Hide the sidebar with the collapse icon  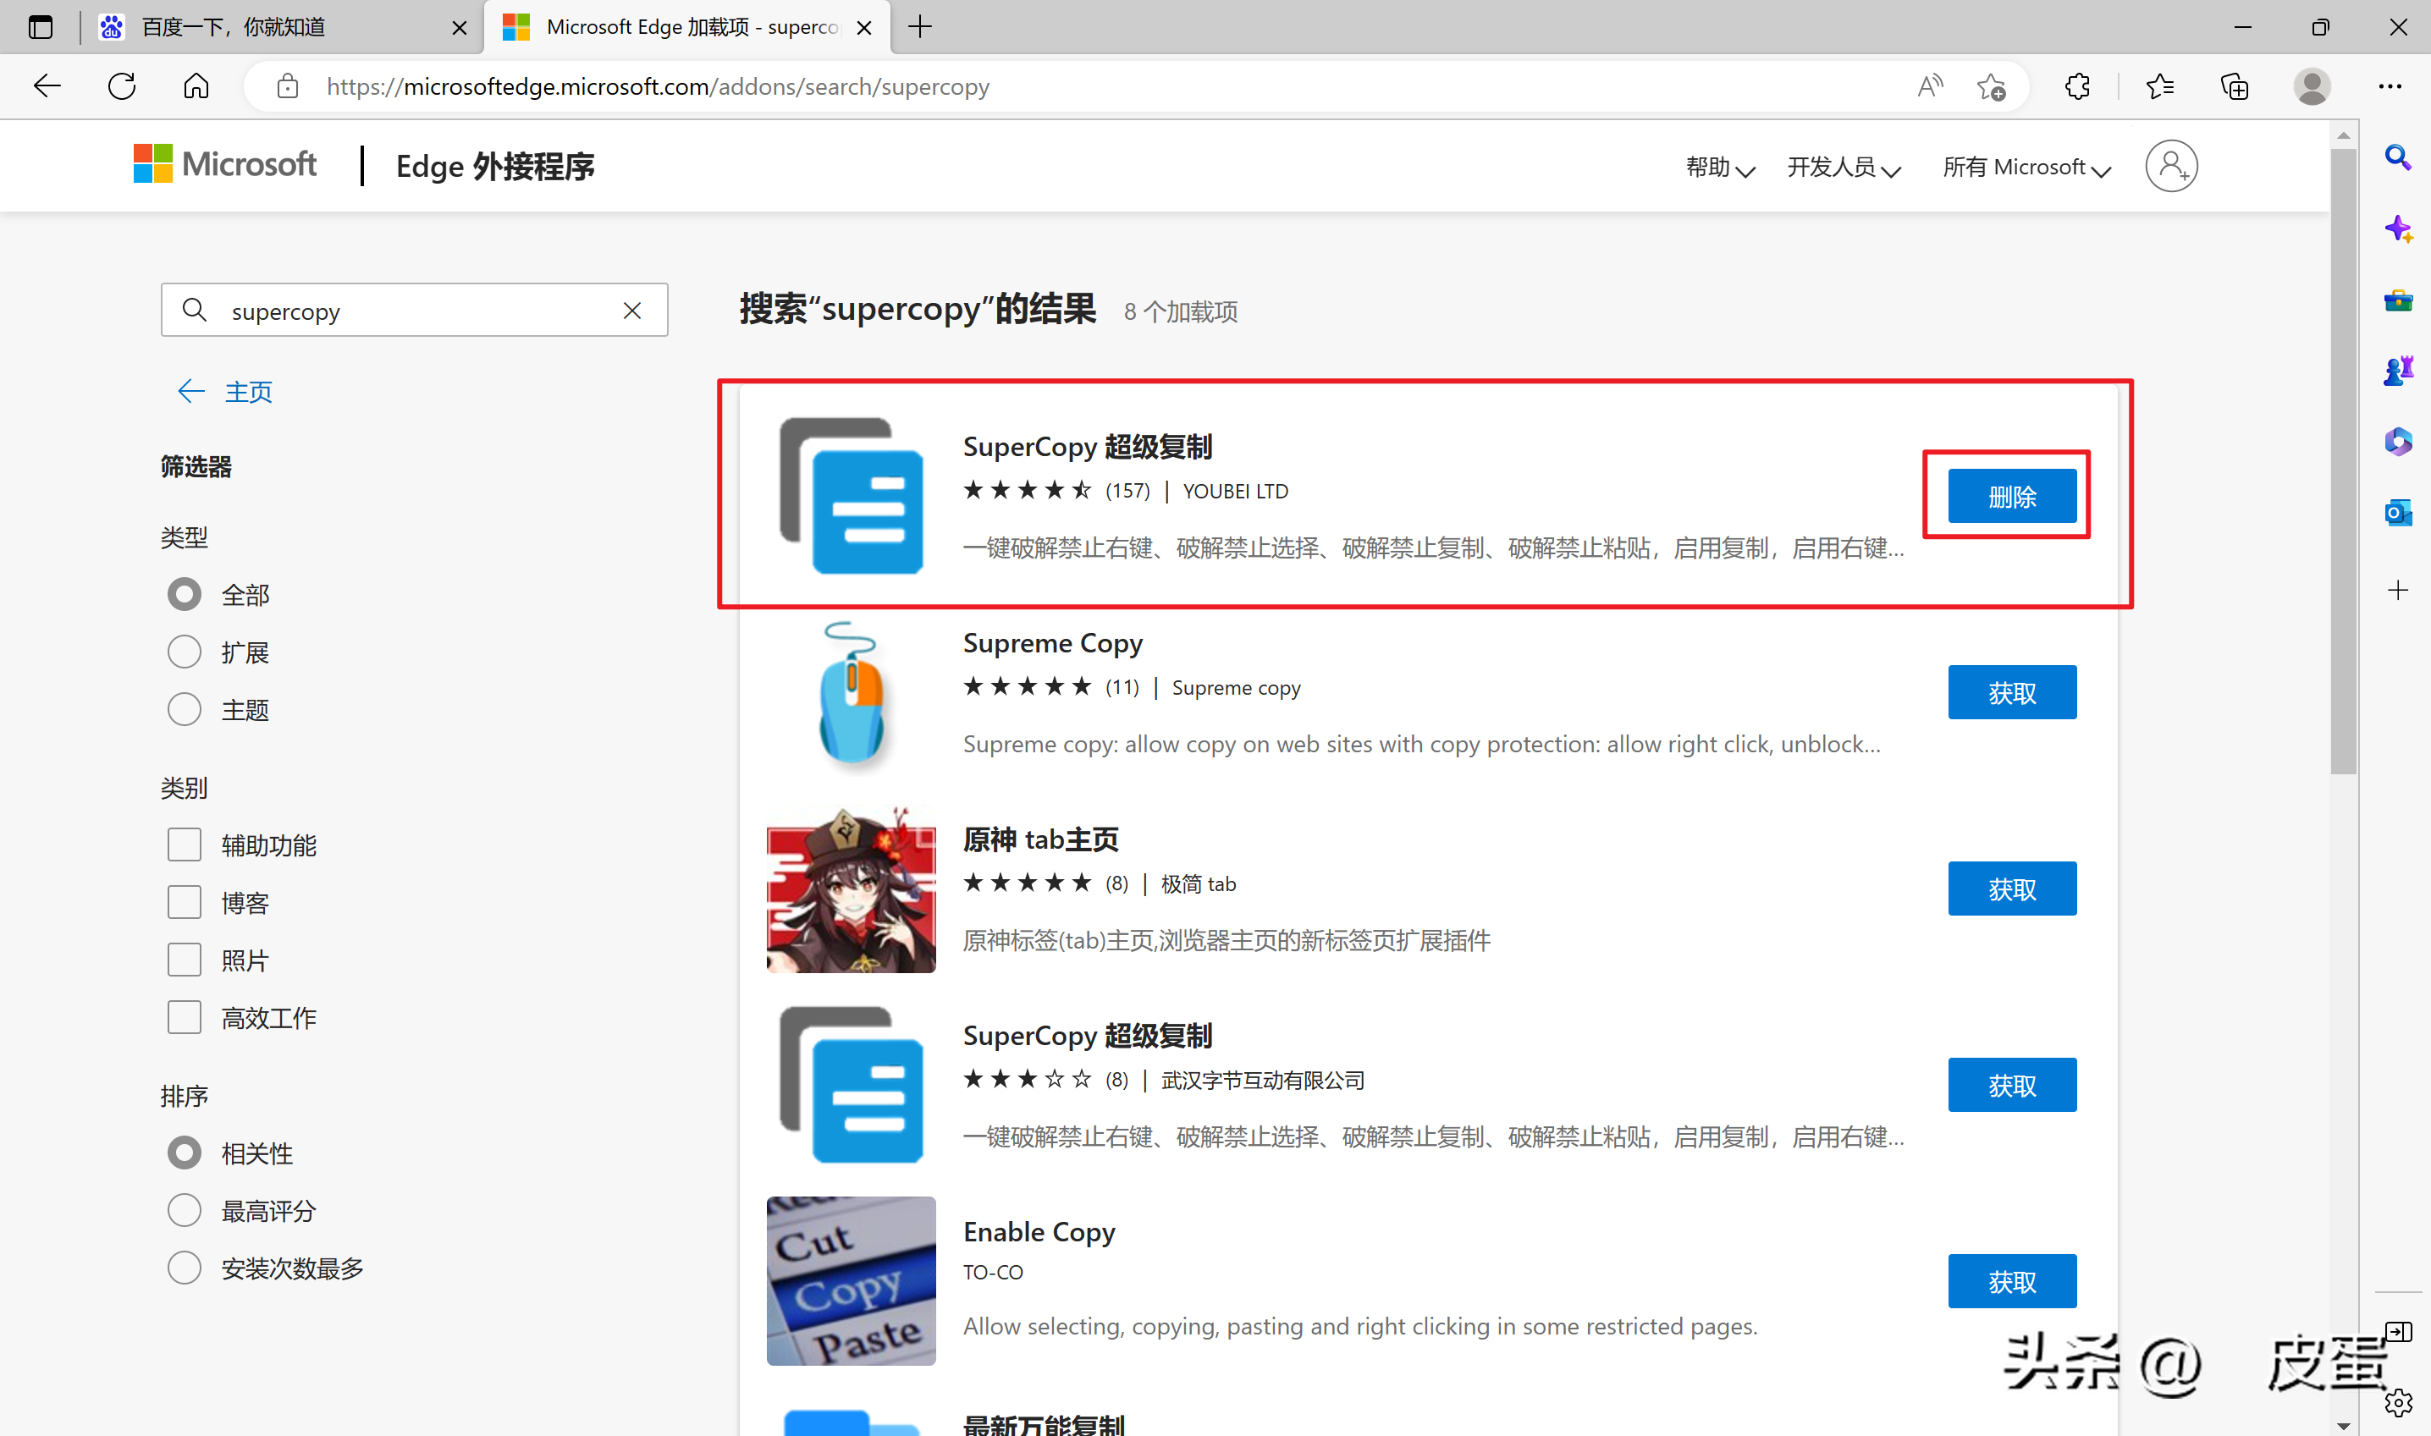[2398, 1331]
